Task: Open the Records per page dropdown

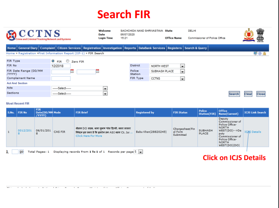Action: tap(140, 152)
